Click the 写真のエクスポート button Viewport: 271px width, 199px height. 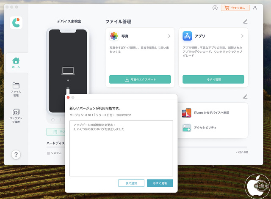click(x=140, y=79)
